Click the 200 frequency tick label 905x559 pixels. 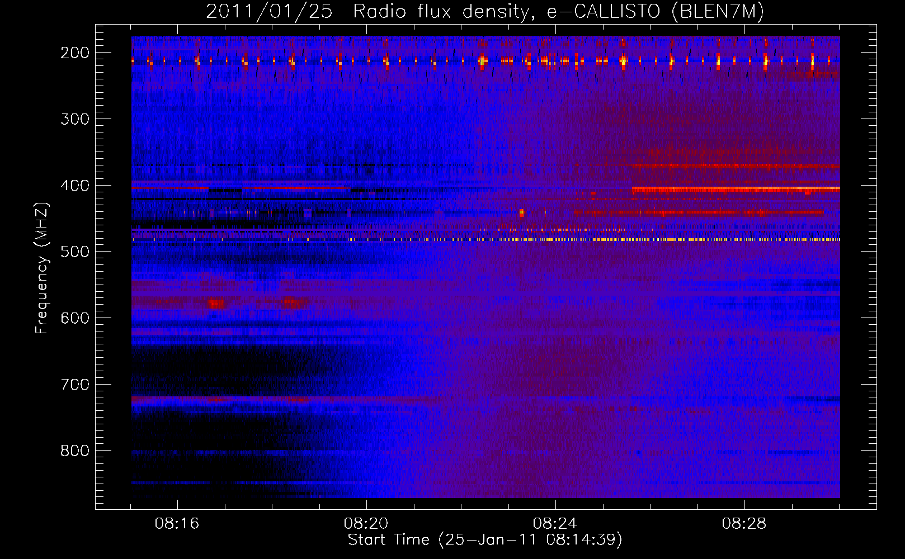75,53
